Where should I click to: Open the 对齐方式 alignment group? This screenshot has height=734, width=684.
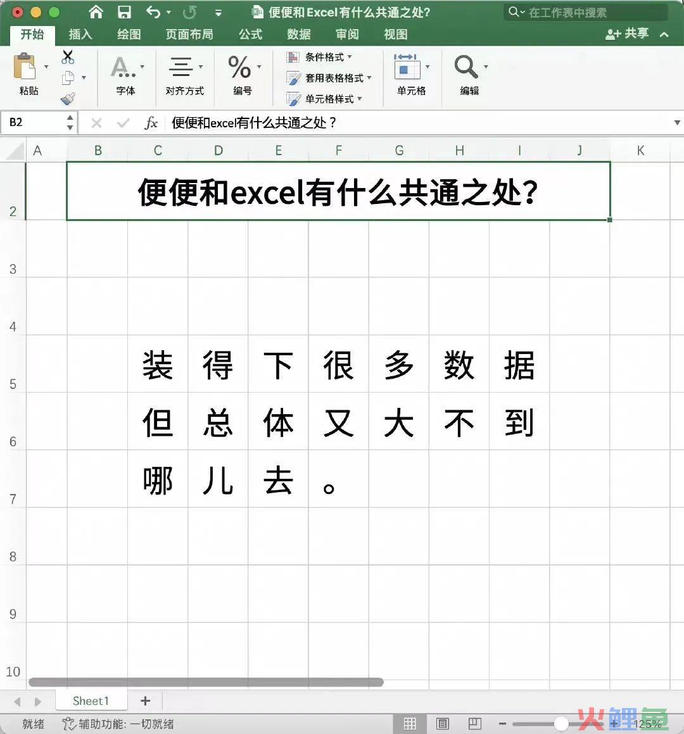185,75
